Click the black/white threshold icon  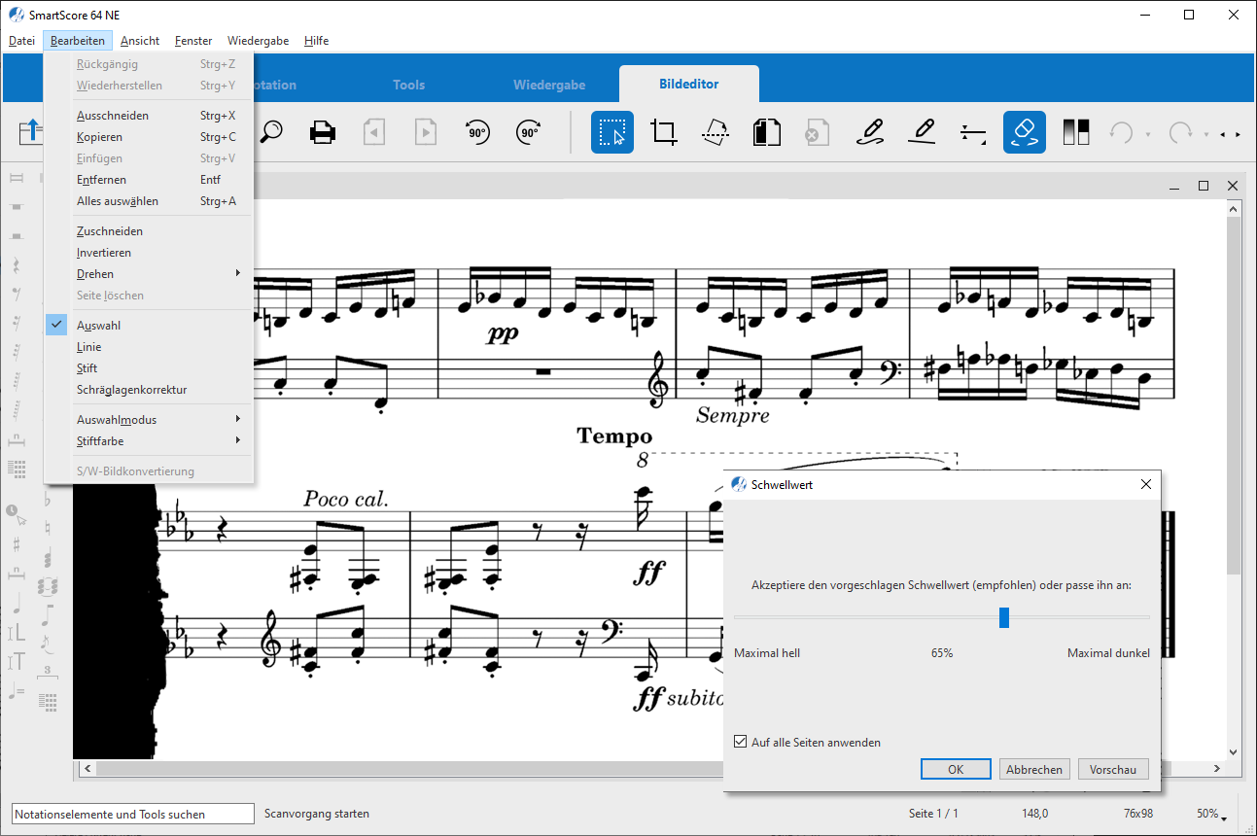pyautogui.click(x=1076, y=132)
